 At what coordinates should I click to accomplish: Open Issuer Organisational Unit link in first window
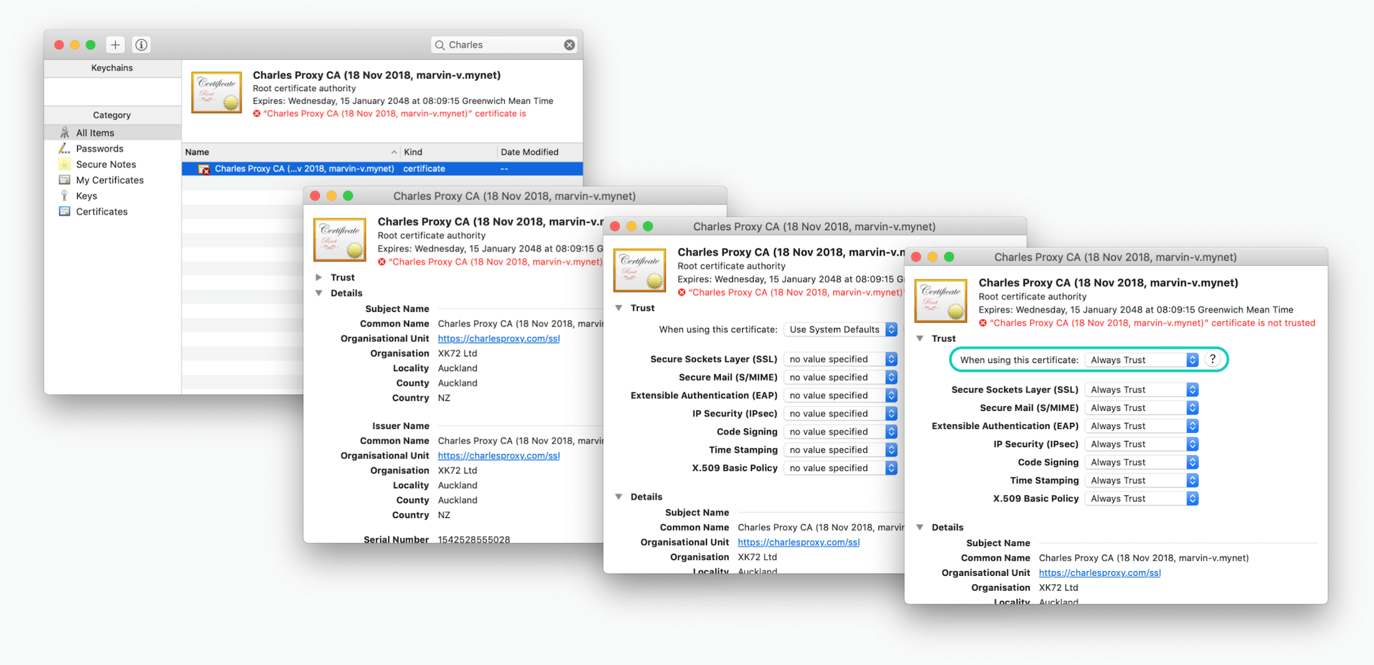tap(499, 456)
